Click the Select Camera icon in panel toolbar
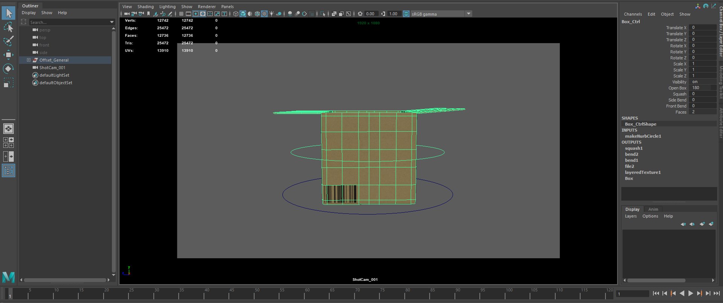 point(127,14)
